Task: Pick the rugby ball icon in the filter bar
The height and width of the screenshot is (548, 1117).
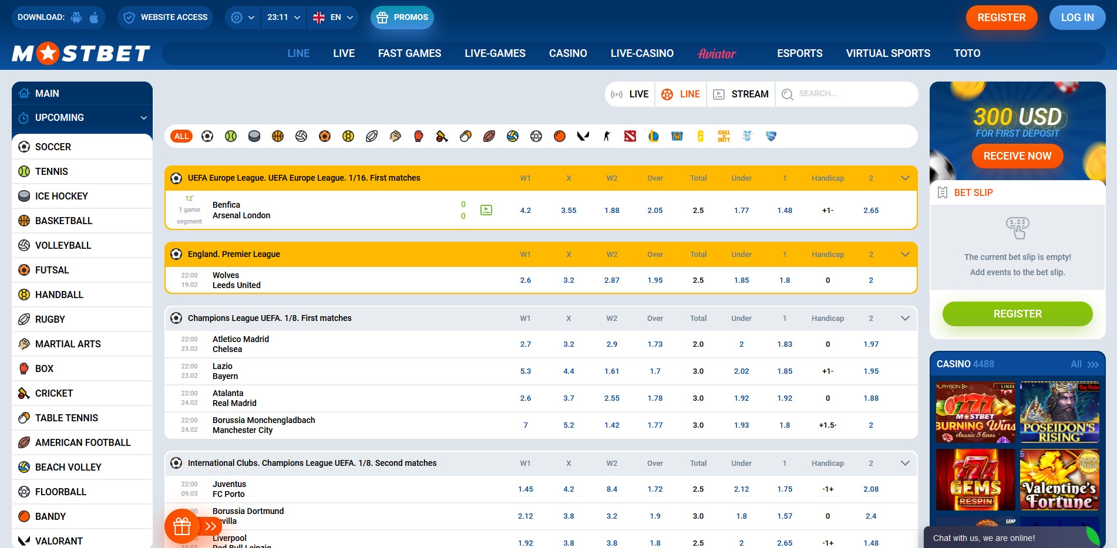Action: click(x=372, y=136)
